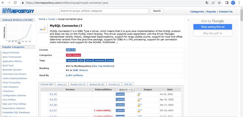This screenshot has height=117, width=243.
Task: Open See Top Artifacts link
Action: click(103, 66)
